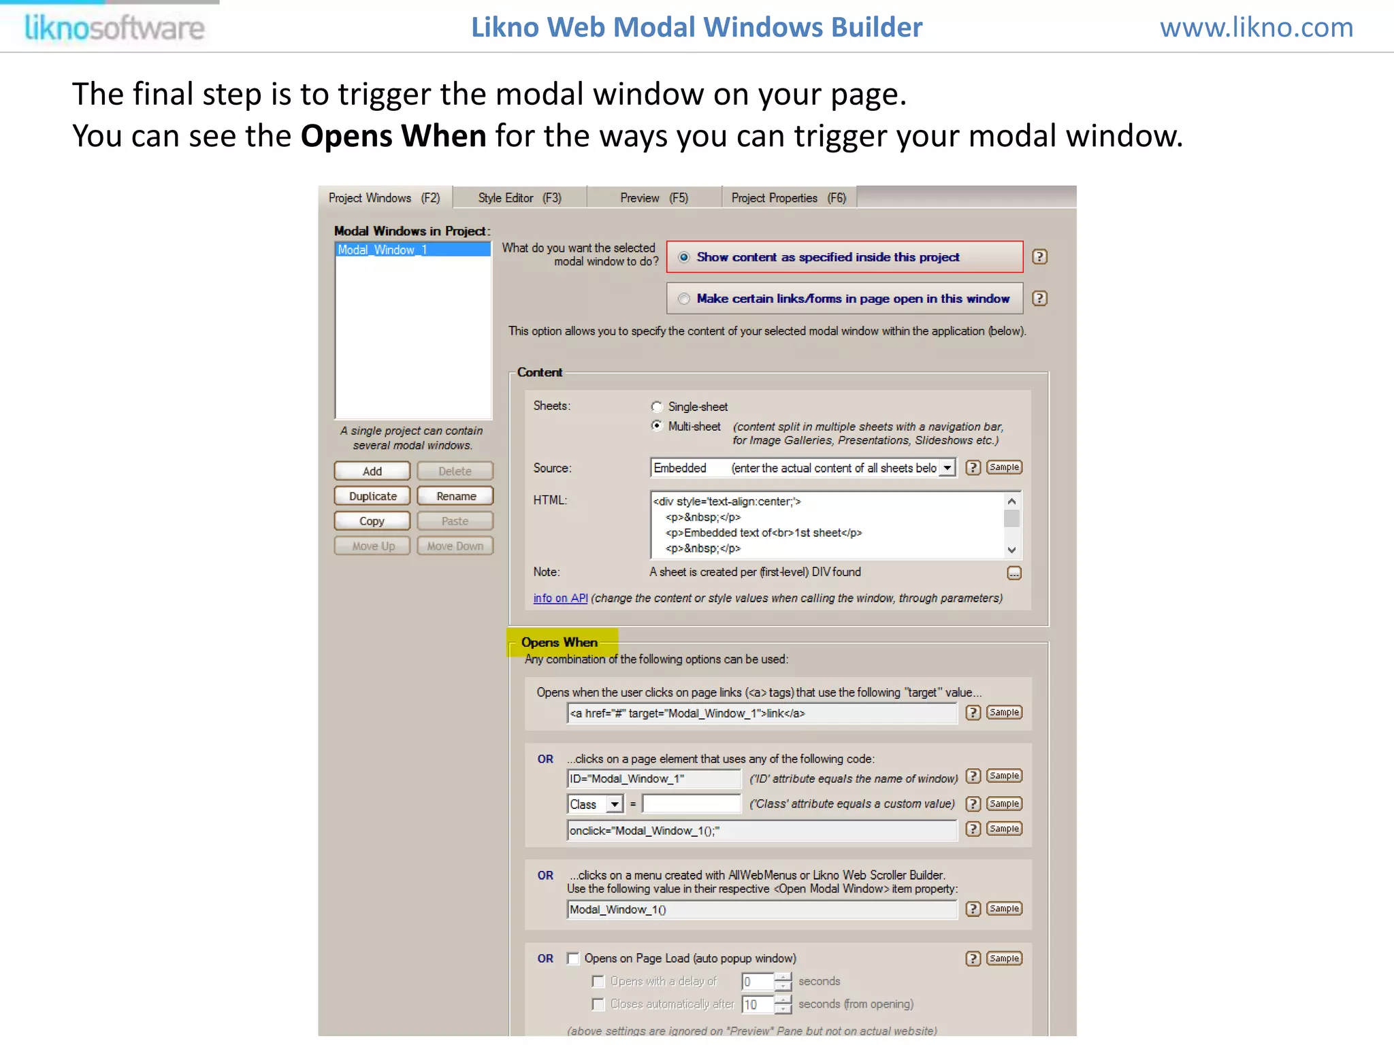
Task: Click the a href target link code field
Action: (x=762, y=713)
